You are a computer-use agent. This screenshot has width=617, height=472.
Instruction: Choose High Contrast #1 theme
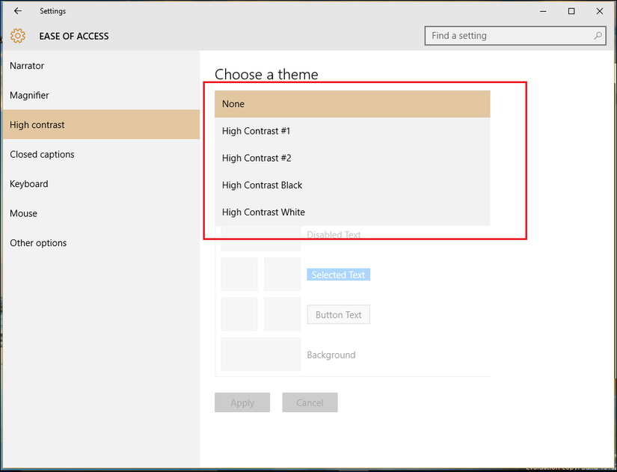coord(352,130)
